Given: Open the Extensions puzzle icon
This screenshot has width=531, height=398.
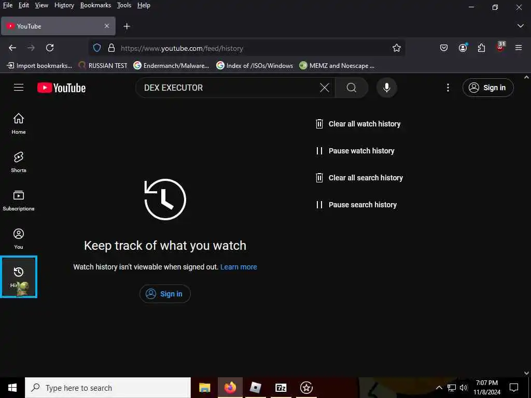Looking at the screenshot, I should 481,48.
